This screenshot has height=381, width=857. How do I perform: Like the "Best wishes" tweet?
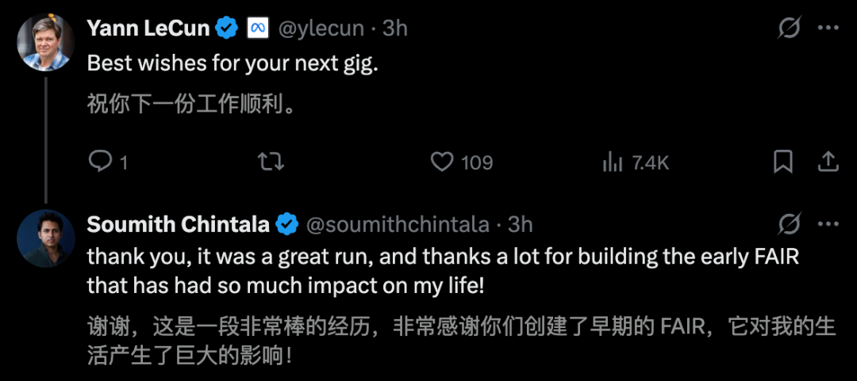coord(442,162)
